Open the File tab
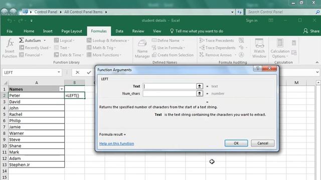 [10, 31]
